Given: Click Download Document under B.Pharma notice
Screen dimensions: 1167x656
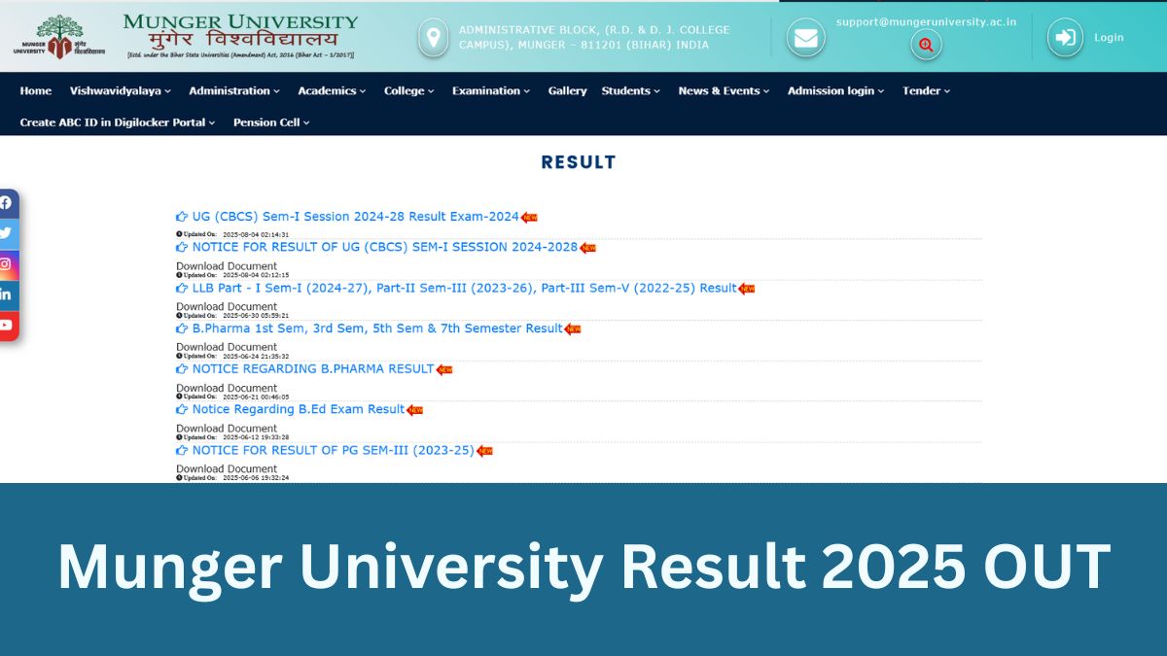Looking at the screenshot, I should (227, 388).
